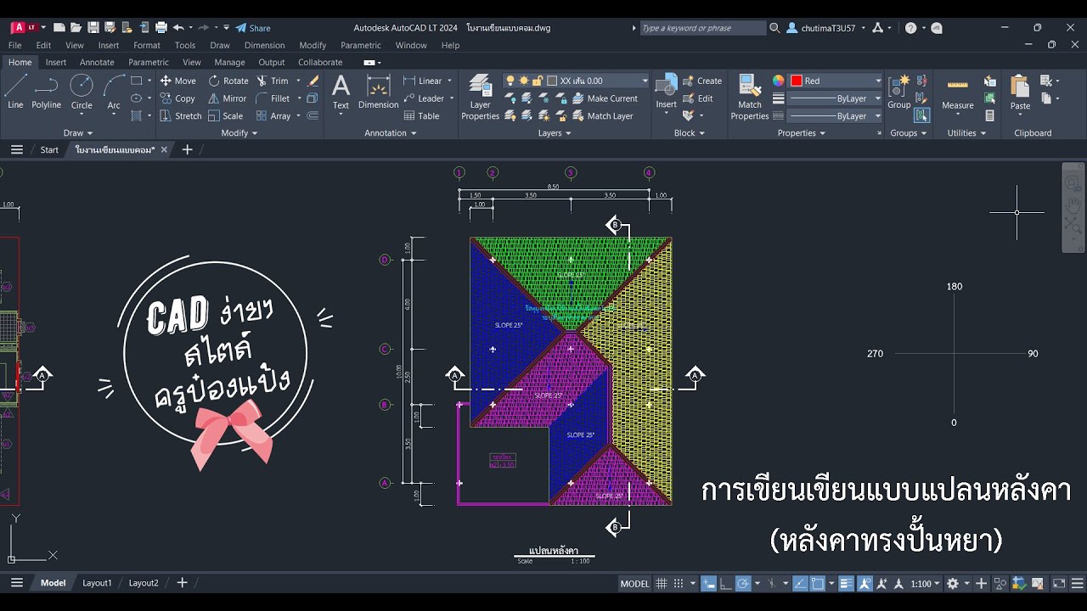The image size is (1087, 611).
Task: Open the Linear dimension dropdown arrow
Action: pyautogui.click(x=448, y=81)
